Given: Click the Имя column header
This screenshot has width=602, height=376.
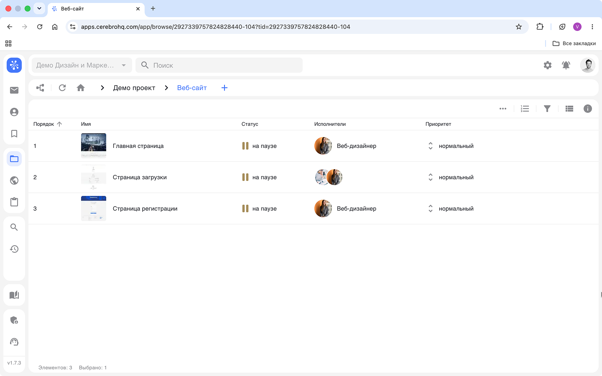Looking at the screenshot, I should (x=86, y=124).
